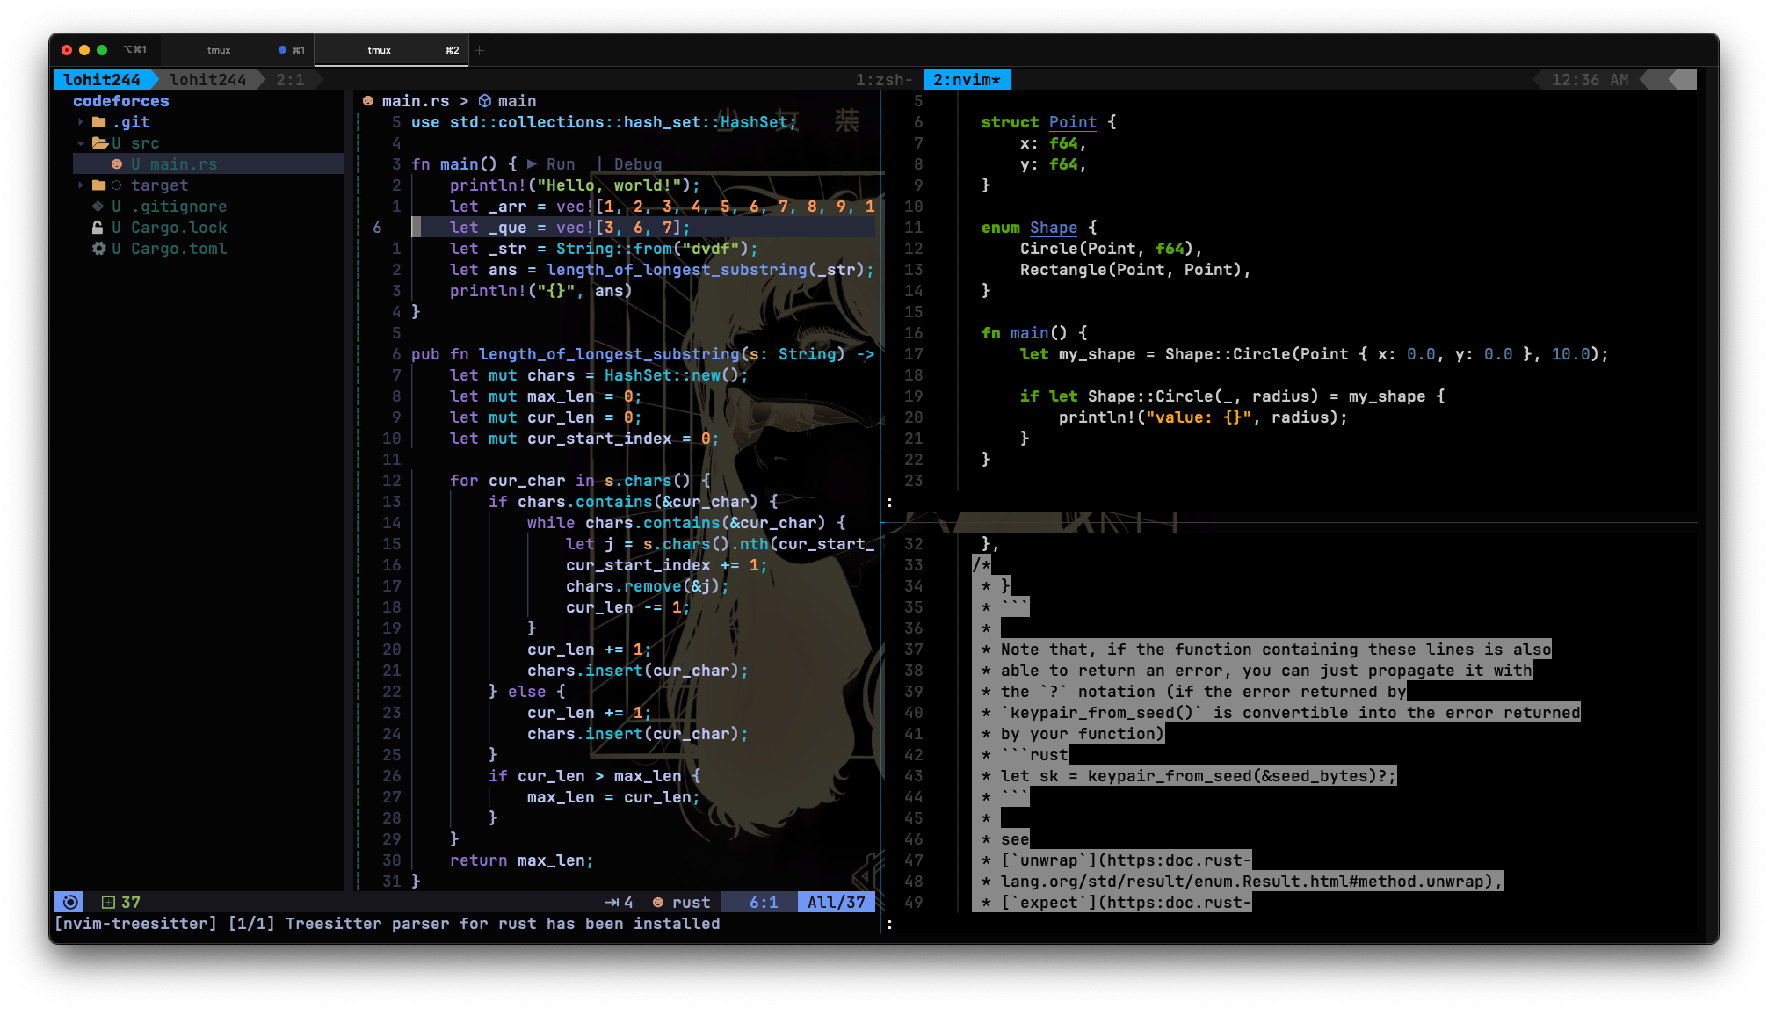This screenshot has width=1768, height=1009.
Task: Click the command prompt colon in lower right pane
Action: 889,924
